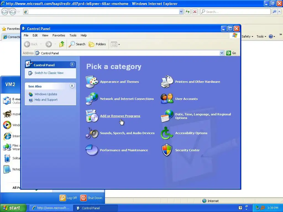Click mypal raccoon icon in Start menu
Image resolution: width=283 pixels, height=212 pixels.
pos(7,114)
